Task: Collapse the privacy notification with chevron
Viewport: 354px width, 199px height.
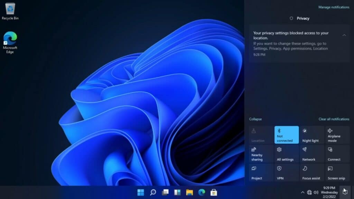Action: pyautogui.click(x=344, y=35)
